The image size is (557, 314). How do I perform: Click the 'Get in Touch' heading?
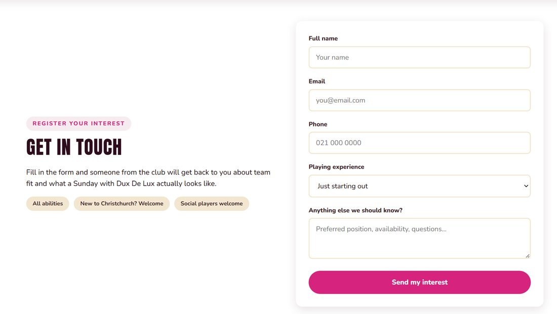74,147
